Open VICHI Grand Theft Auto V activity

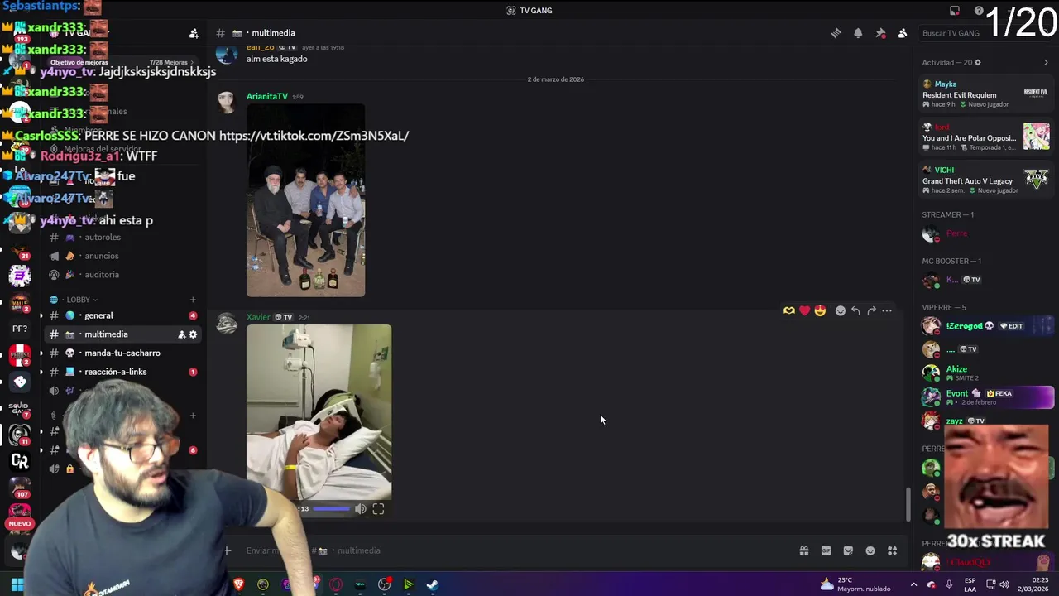985,180
